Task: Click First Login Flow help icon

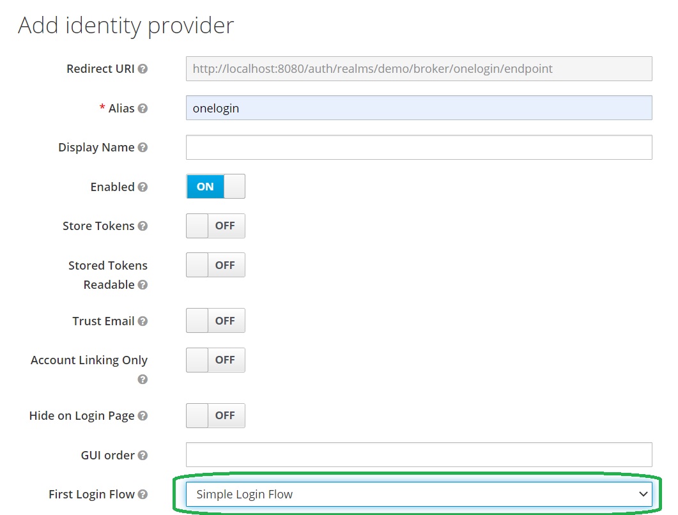Action: click(143, 495)
